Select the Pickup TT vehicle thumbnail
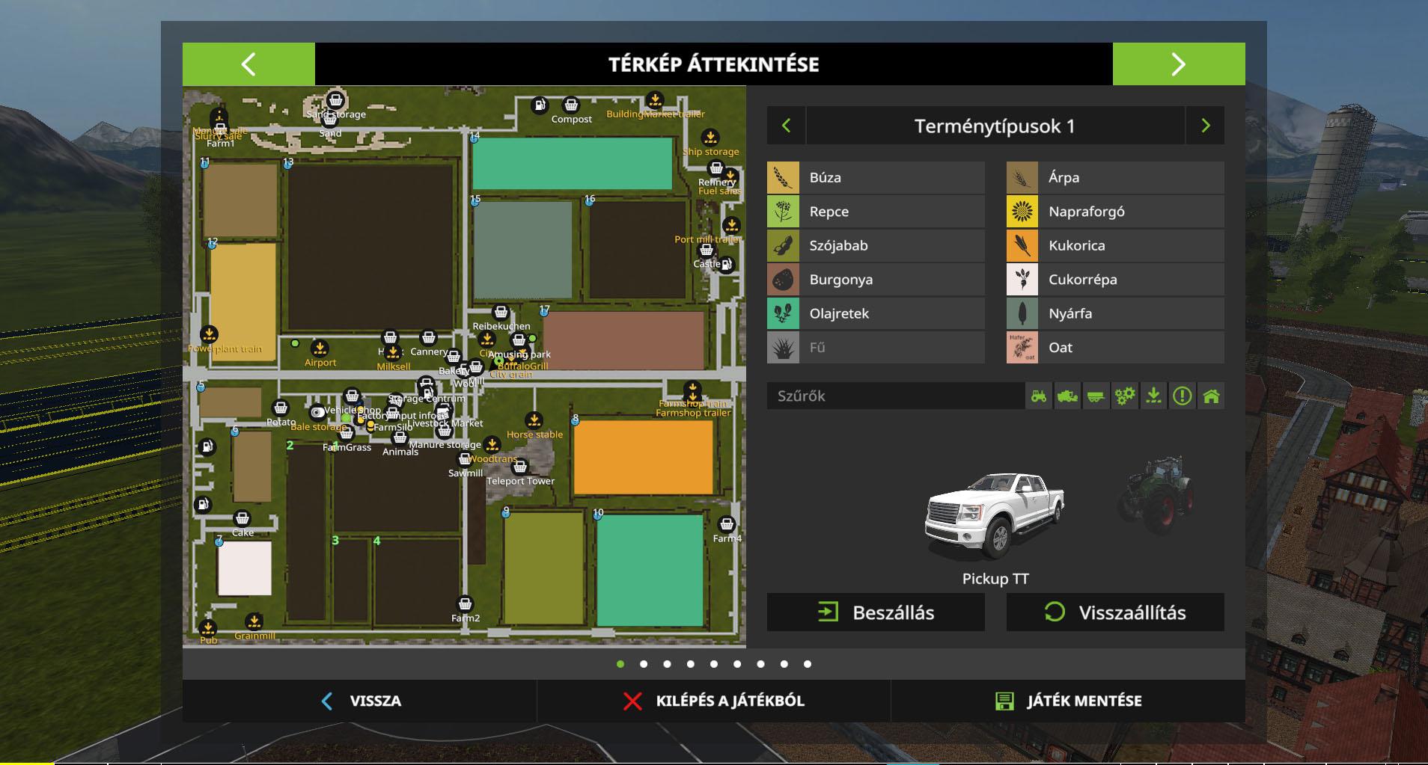The height and width of the screenshot is (765, 1428). pos(995,517)
